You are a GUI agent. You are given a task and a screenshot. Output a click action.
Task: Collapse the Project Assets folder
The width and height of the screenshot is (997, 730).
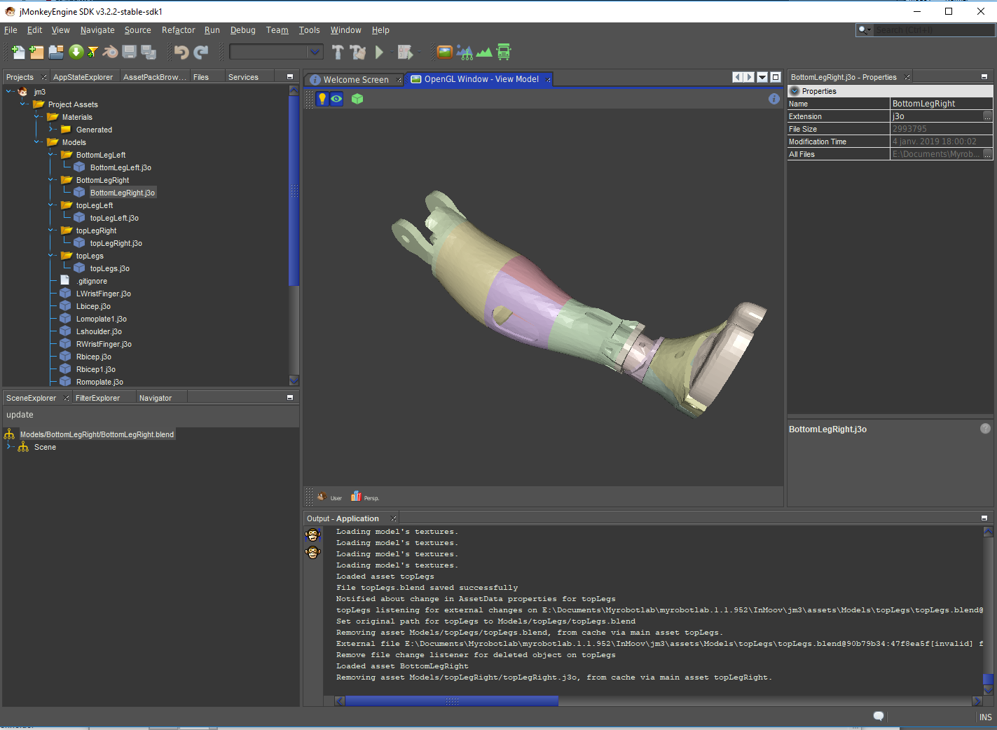click(23, 104)
